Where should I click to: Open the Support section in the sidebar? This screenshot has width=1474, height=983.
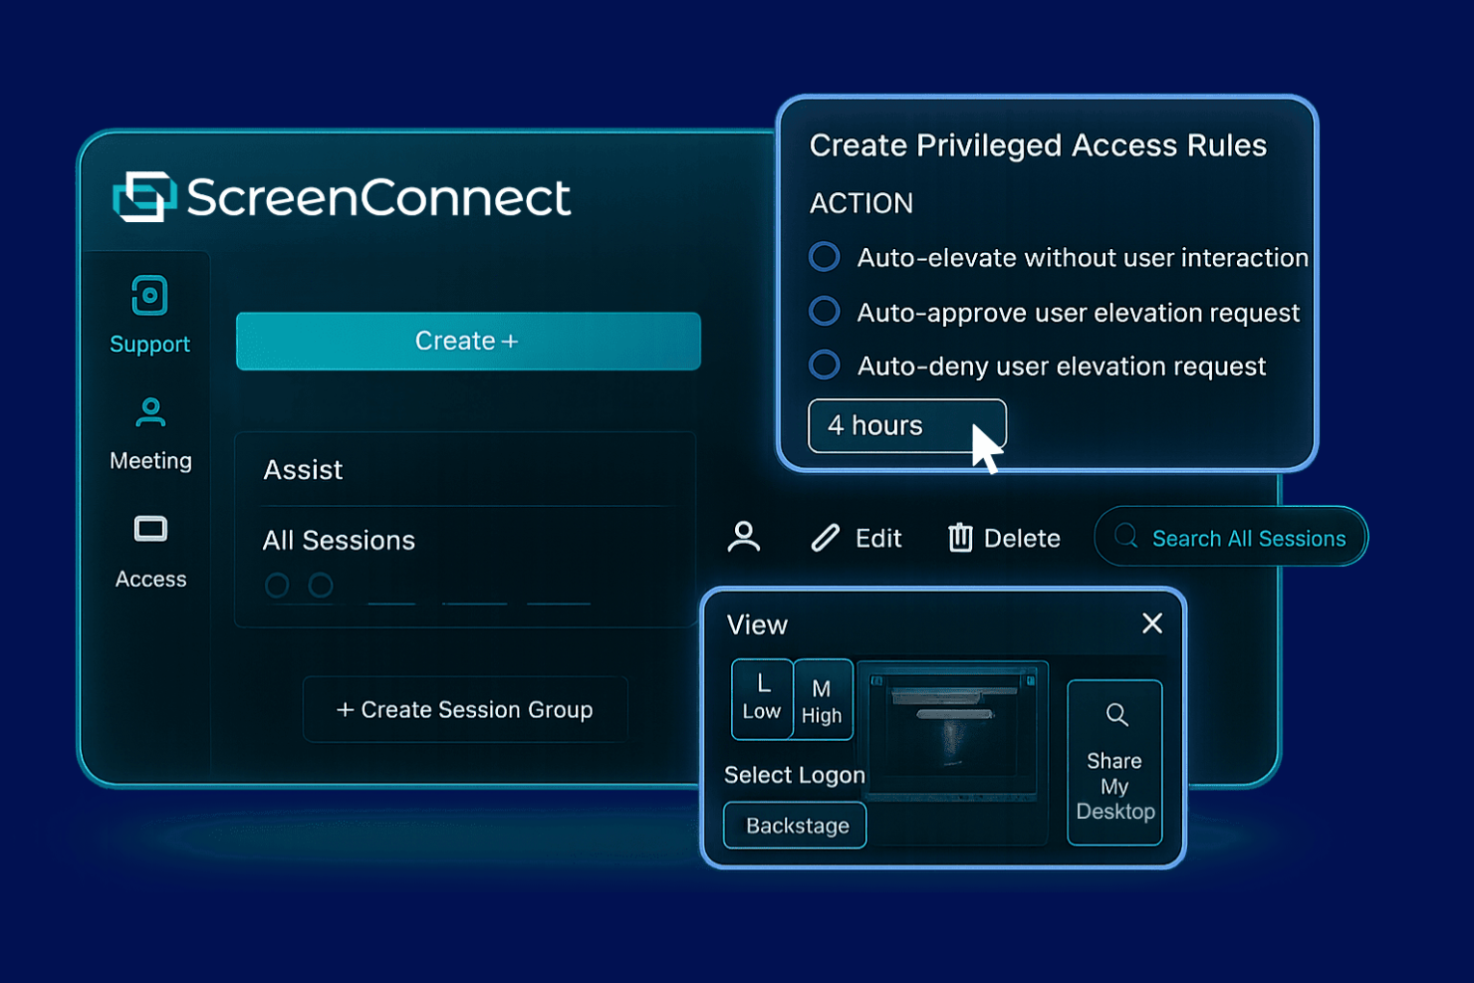[x=149, y=314]
